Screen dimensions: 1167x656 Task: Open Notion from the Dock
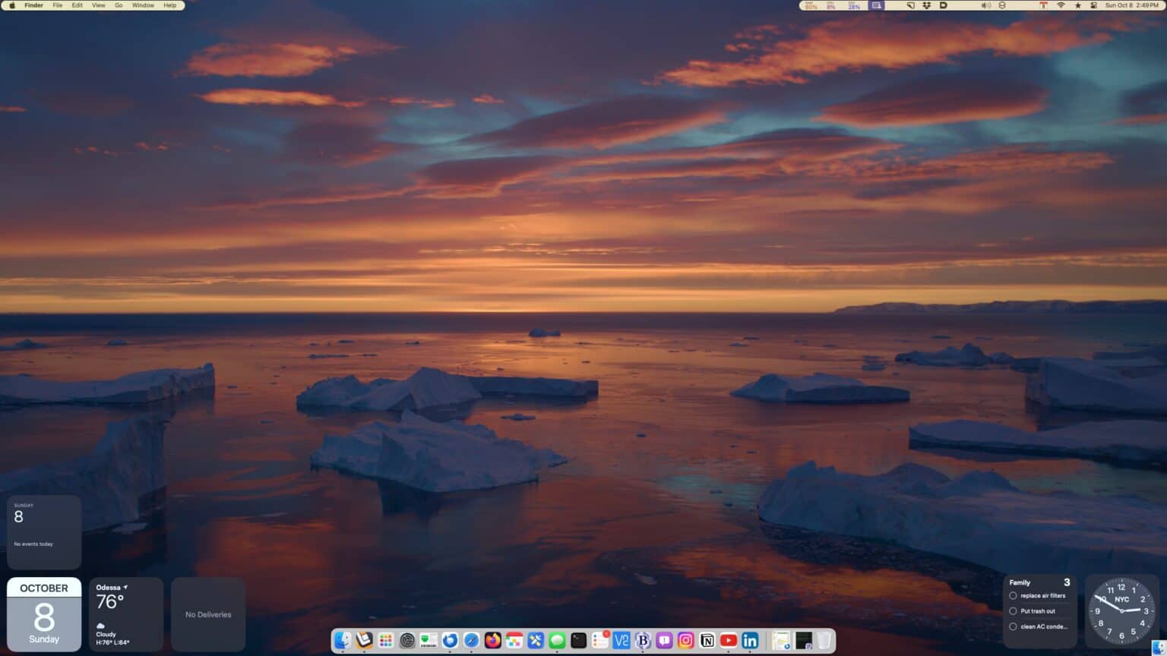click(707, 640)
